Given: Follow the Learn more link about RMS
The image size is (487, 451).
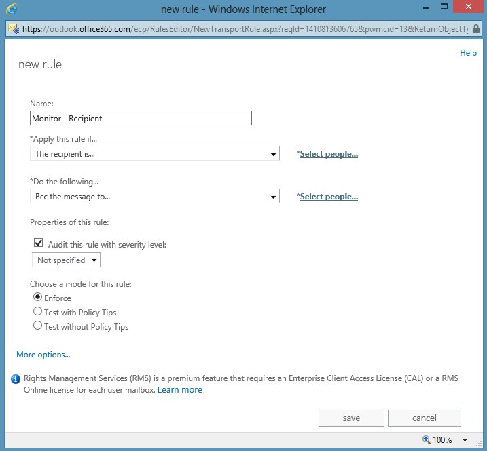Looking at the screenshot, I should point(179,390).
